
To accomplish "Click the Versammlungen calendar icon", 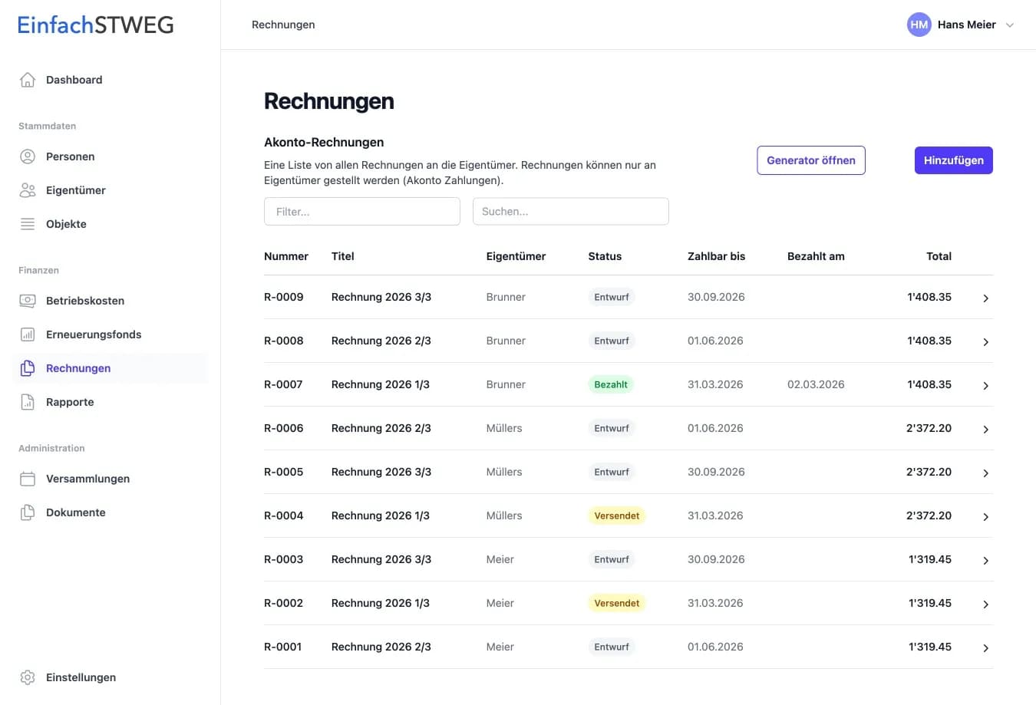I will tap(28, 479).
